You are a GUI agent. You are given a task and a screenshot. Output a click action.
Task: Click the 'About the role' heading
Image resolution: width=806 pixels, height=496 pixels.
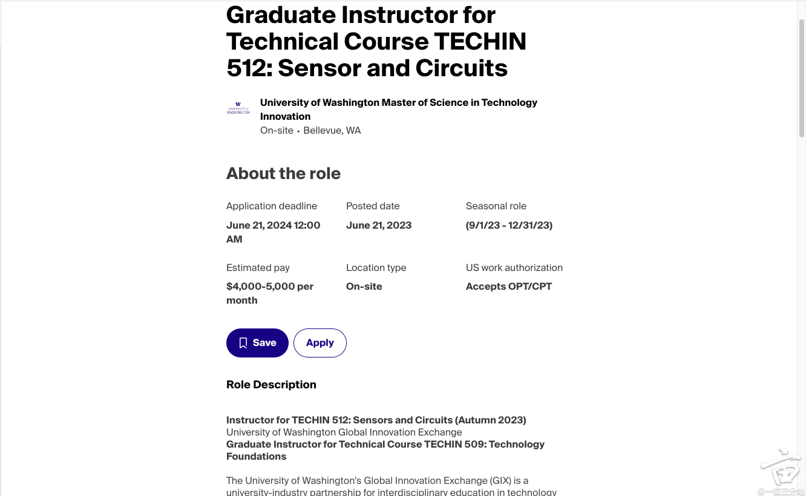[283, 174]
